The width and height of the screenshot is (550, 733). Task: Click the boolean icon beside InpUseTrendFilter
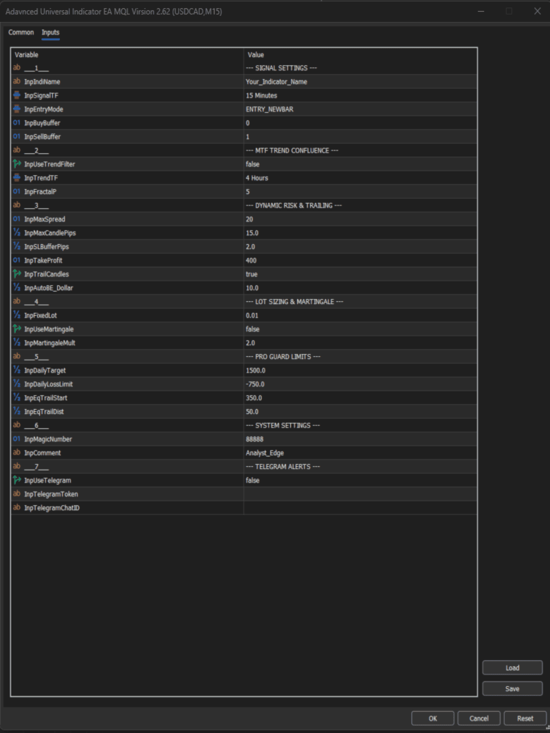coord(16,164)
